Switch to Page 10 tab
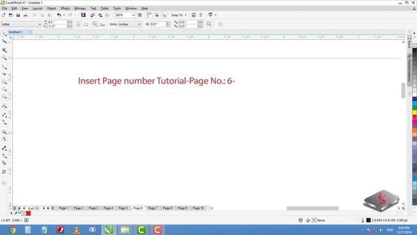 point(198,208)
